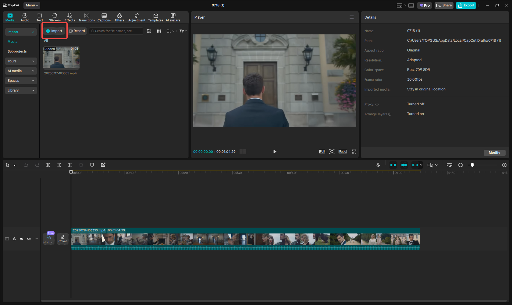Open the Effects tab

[70, 17]
